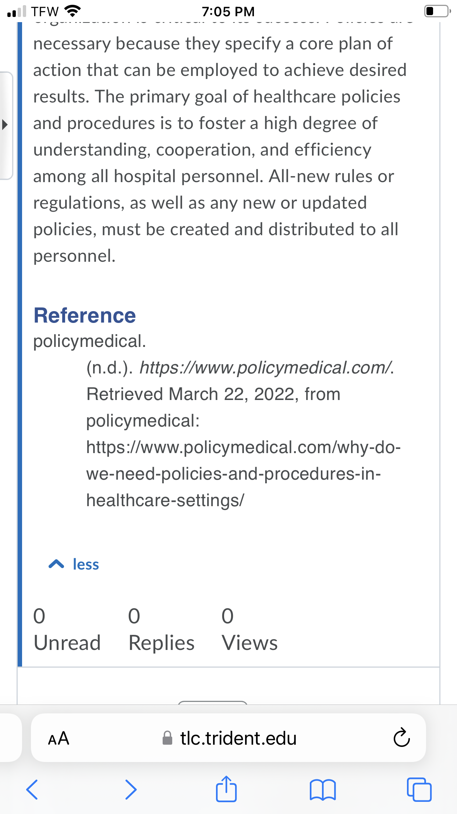This screenshot has height=814, width=457.
Task: Tap the upward chevron beside less
Action: click(x=56, y=564)
